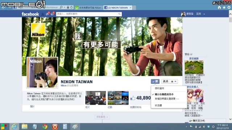The width and height of the screenshot is (232, 130).
Task: Open the calculator app in taskbar
Action: pyautogui.click(x=65, y=127)
